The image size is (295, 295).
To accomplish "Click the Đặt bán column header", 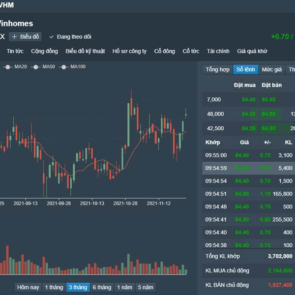I will [x=272, y=85].
